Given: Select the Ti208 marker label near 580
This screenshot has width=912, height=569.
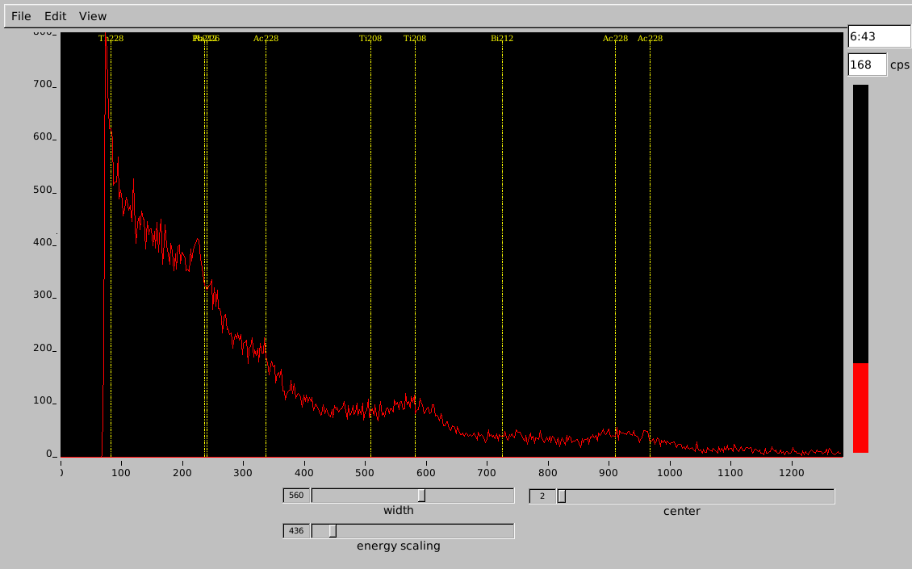Looking at the screenshot, I should pyautogui.click(x=415, y=38).
